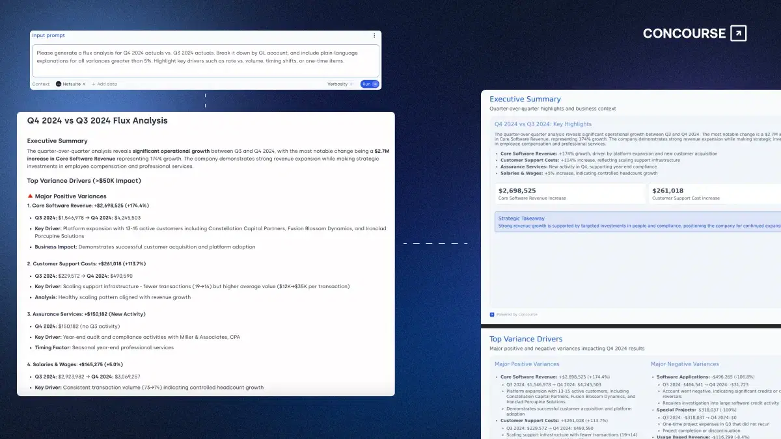Screen dimensions: 781x439
Task: Click the 'Major Negative Variances' column heading
Action: tap(685, 364)
